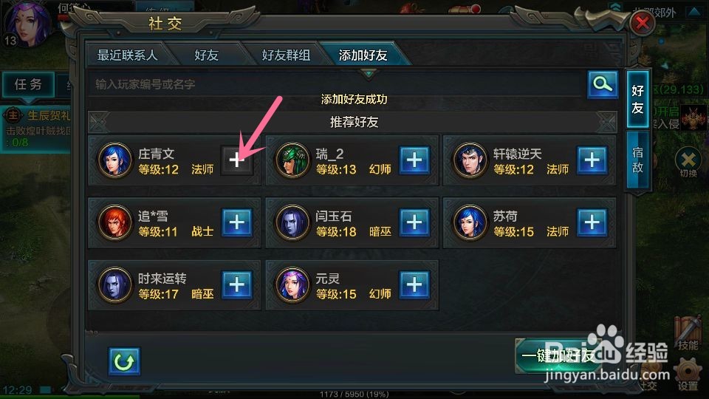
Task: Switch to 最近联系人 tab
Action: 128,55
